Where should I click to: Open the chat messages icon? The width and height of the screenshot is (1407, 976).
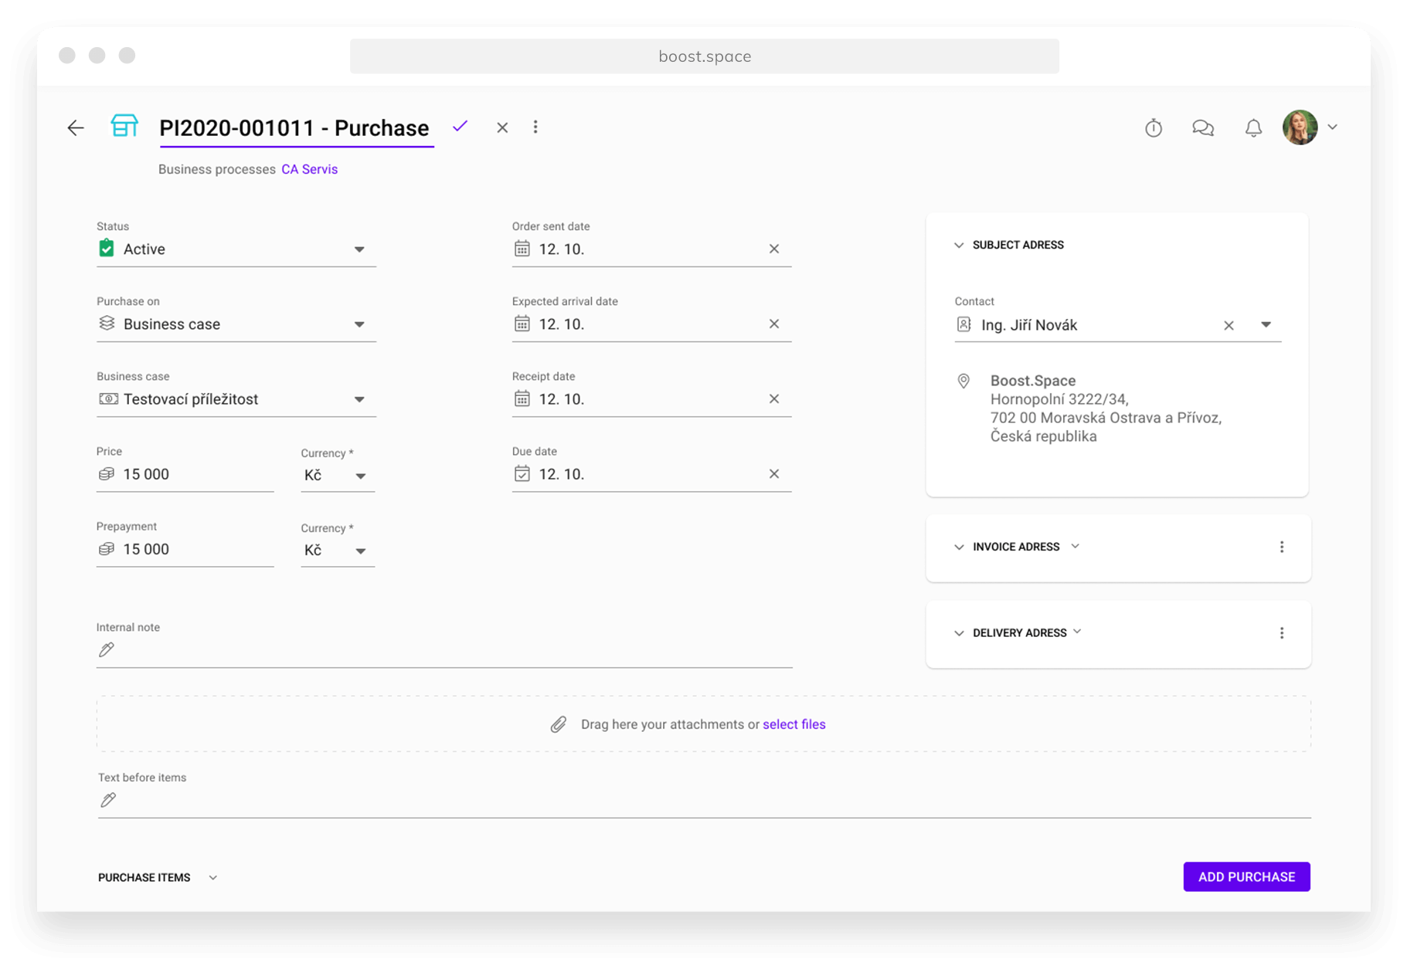[x=1203, y=127]
